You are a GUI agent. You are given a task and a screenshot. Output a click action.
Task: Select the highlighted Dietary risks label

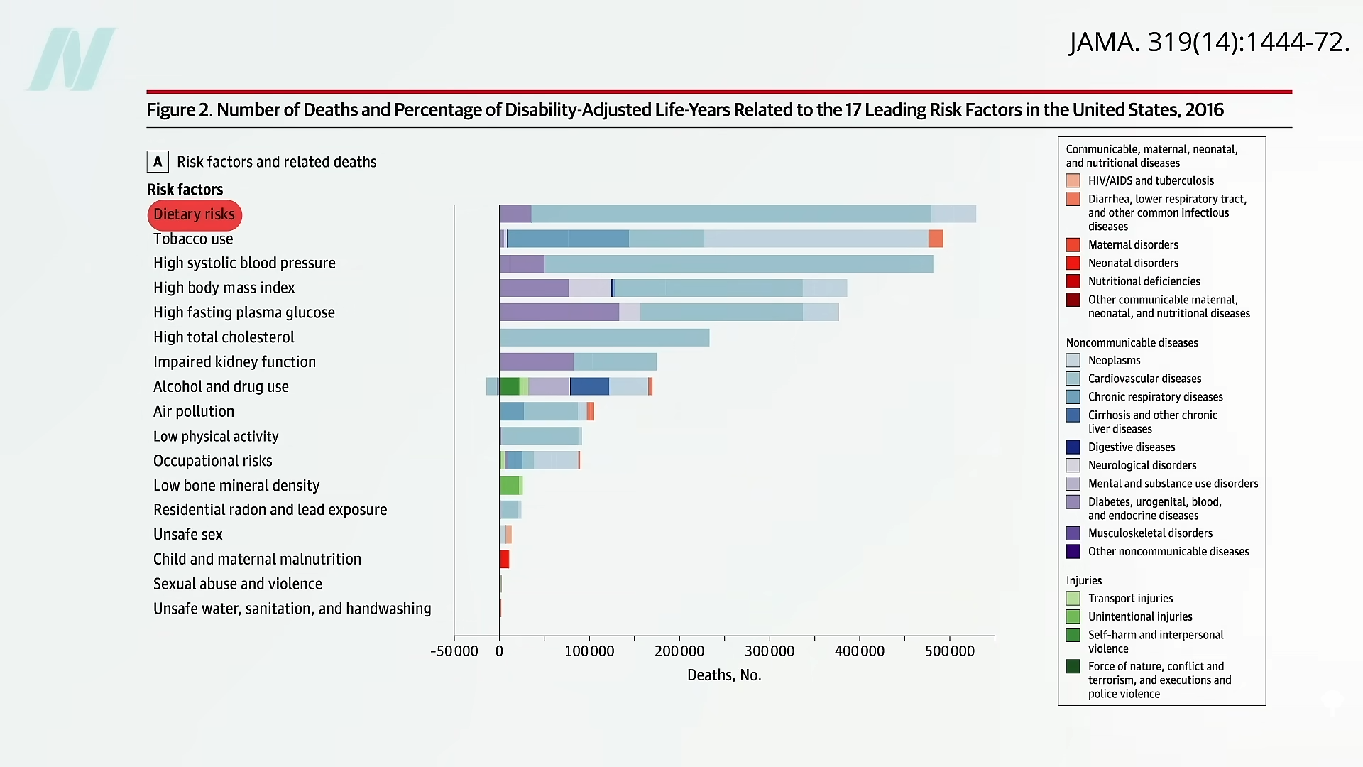pos(194,214)
